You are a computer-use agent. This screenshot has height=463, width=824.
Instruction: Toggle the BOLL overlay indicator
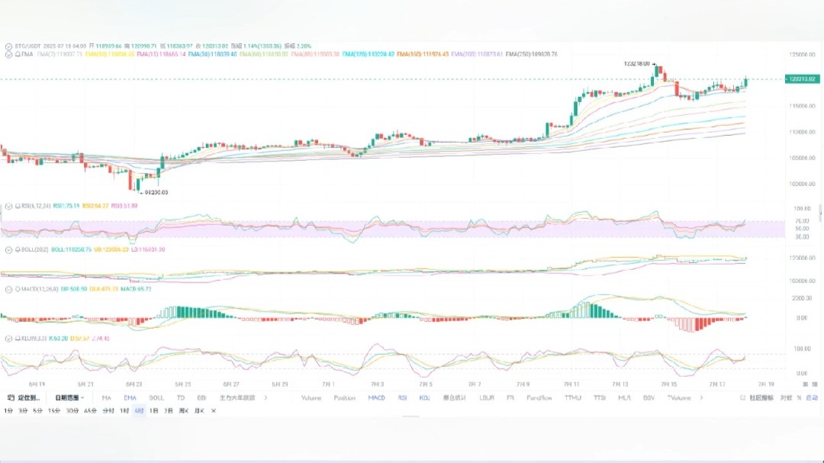pyautogui.click(x=156, y=398)
